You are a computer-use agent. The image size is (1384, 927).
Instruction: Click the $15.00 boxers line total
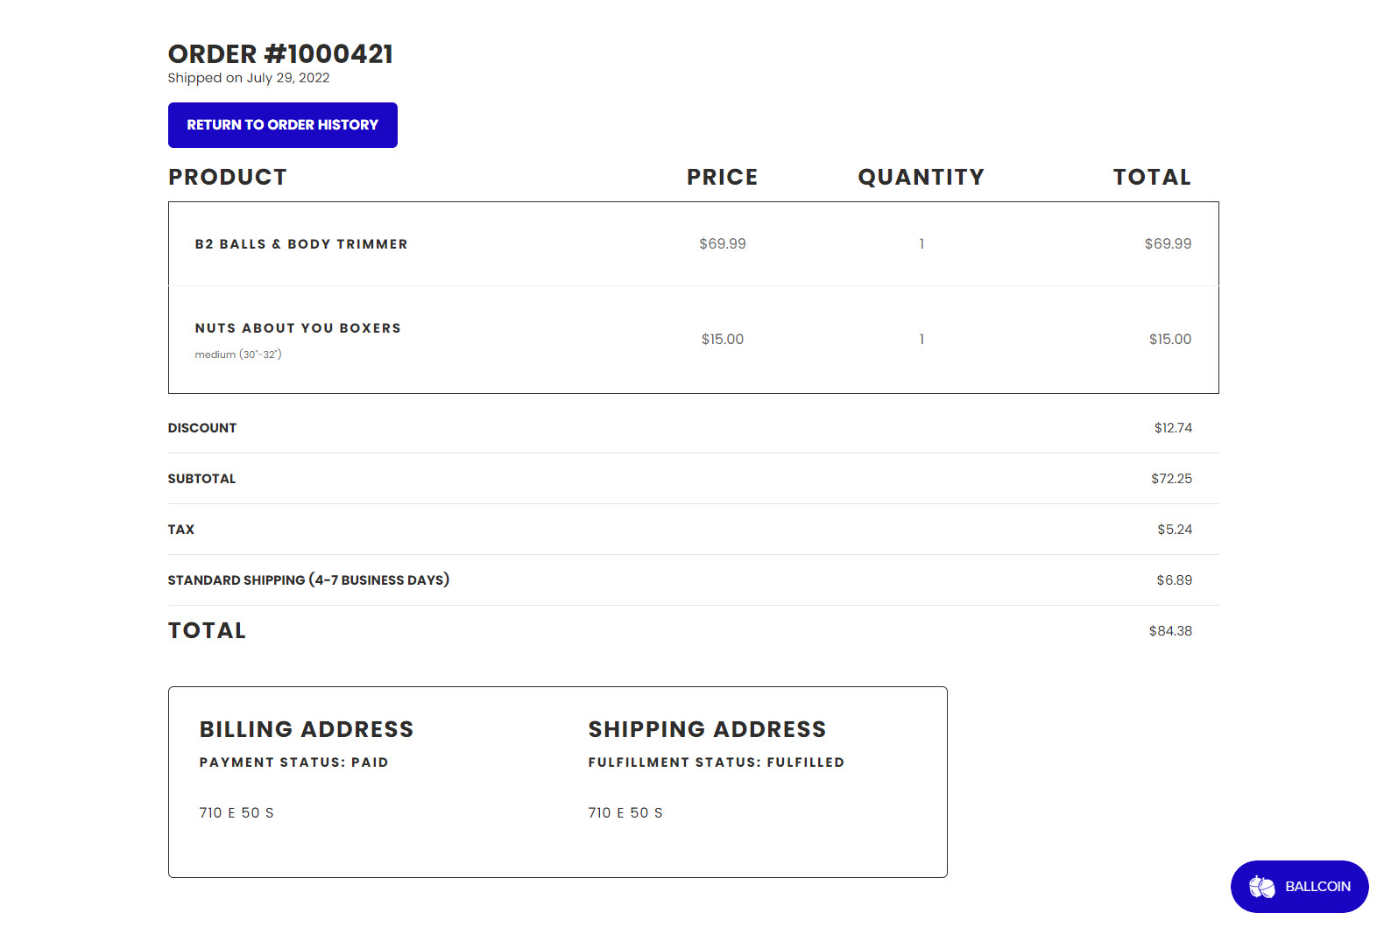pos(1170,340)
